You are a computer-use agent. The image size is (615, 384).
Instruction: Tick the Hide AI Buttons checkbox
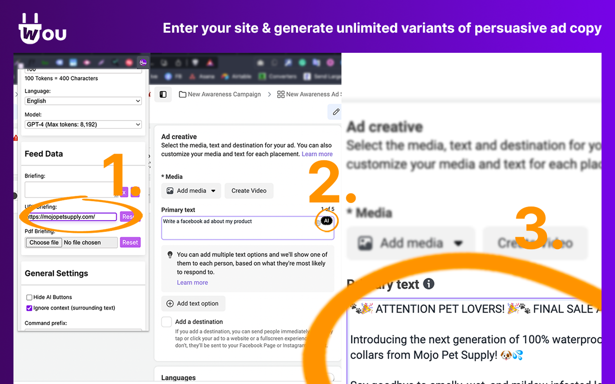pos(29,297)
